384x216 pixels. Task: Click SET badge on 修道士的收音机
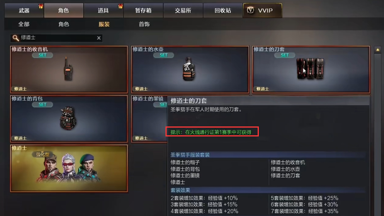pos(42,55)
